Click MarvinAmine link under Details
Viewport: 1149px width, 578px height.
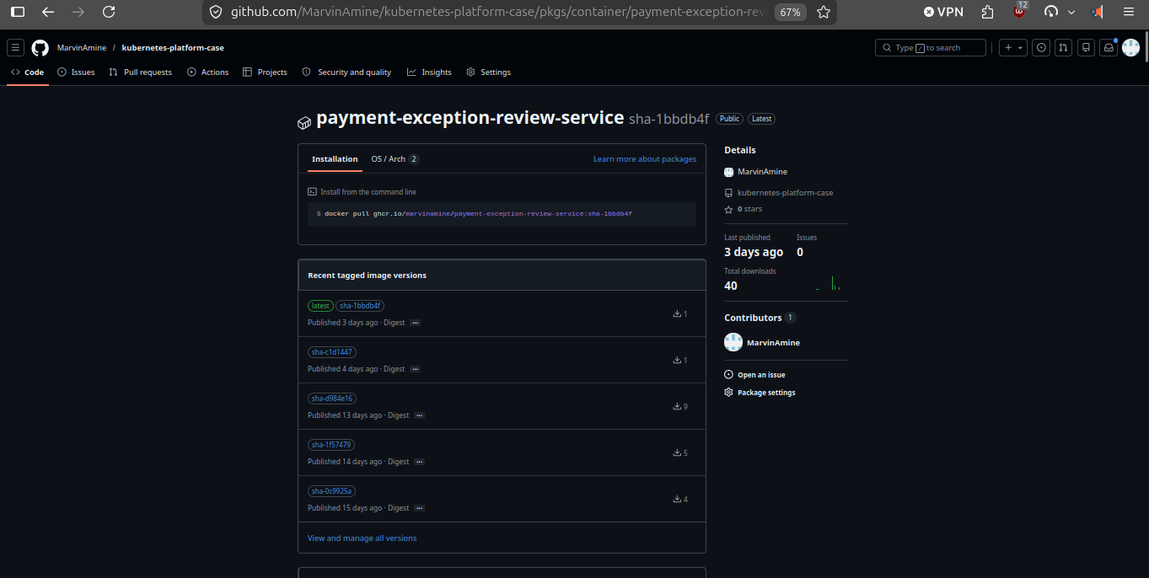[762, 172]
